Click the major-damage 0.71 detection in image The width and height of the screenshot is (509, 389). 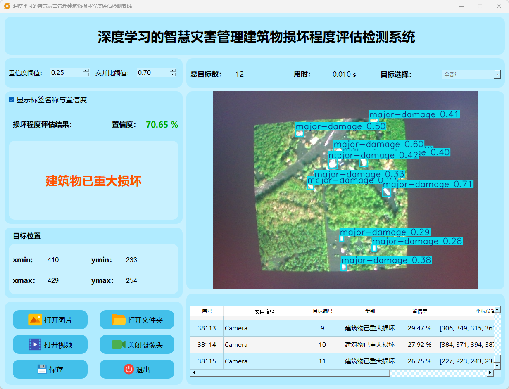point(387,192)
